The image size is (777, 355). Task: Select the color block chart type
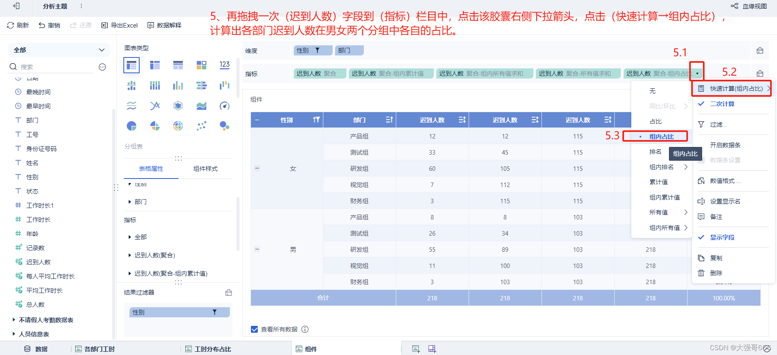tap(201, 65)
